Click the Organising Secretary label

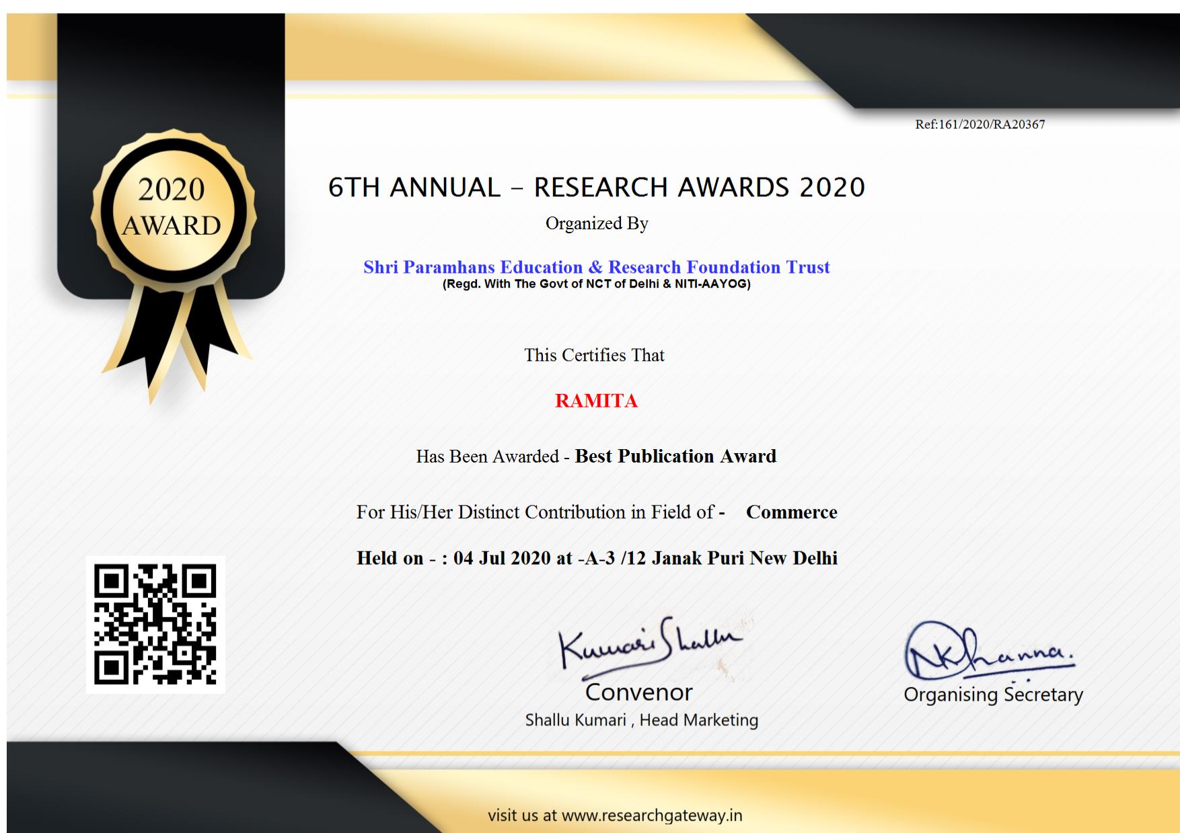pos(993,695)
